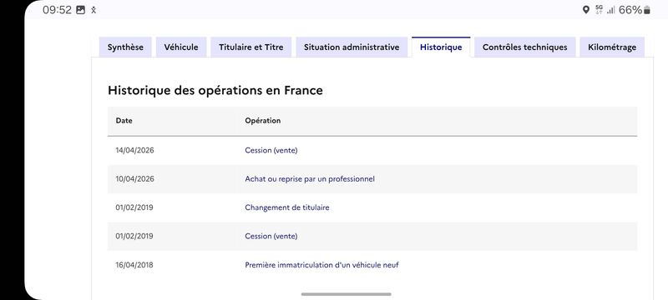The image size is (668, 300).
Task: Open the Contrôles techniques tab
Action: pyautogui.click(x=525, y=47)
